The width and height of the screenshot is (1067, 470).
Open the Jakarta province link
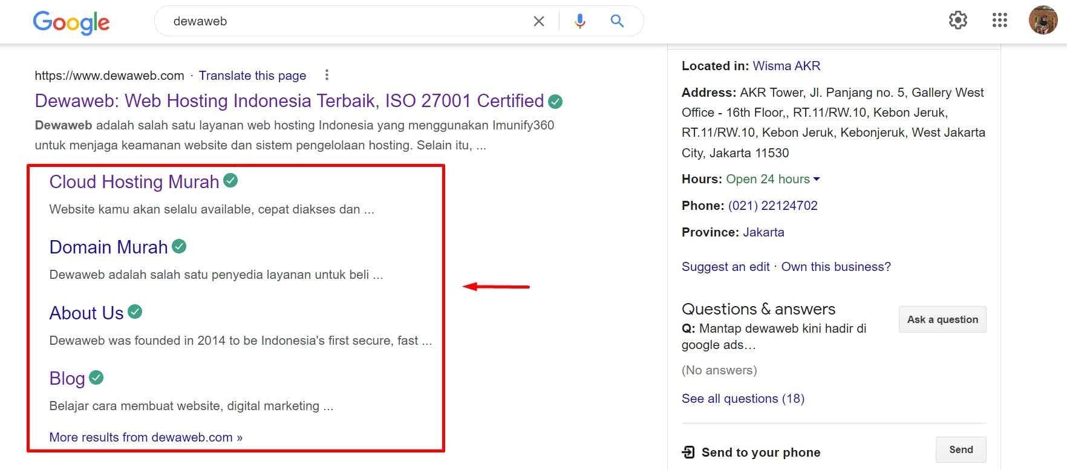click(x=763, y=232)
